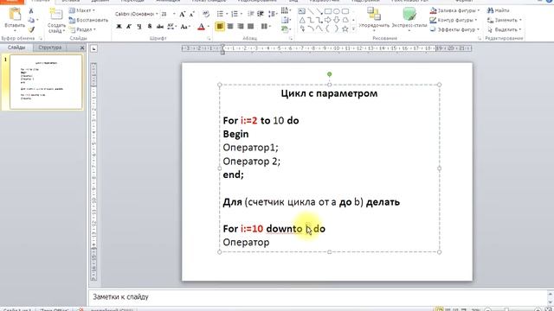This screenshot has height=311, width=554.
Task: Increase font size with large A icon
Action: [183, 14]
